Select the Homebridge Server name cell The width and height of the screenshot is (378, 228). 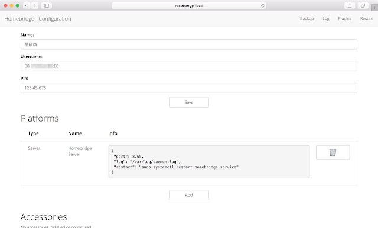[80, 151]
